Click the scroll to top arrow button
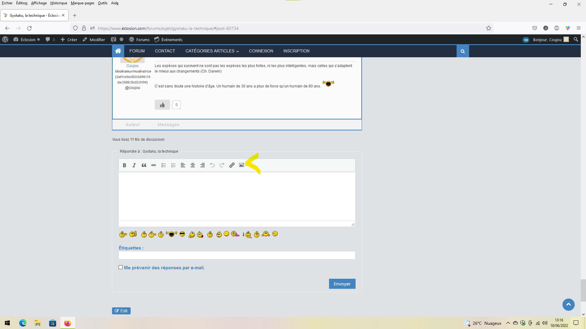Screen dimensions: 586x329 tap(569, 304)
